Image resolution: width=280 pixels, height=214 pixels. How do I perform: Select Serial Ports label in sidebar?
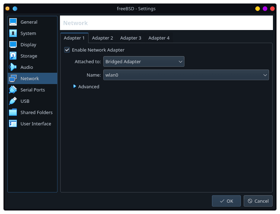click(33, 90)
